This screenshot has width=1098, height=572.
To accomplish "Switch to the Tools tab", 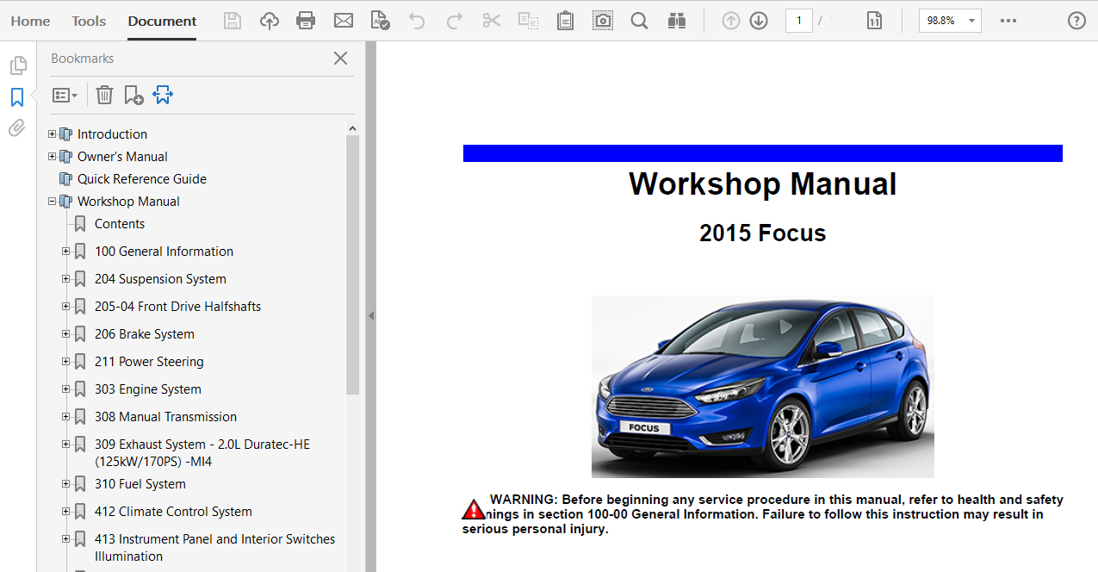I will (x=89, y=21).
